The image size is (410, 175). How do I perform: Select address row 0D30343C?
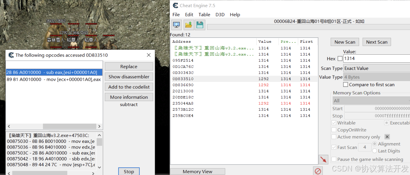pyautogui.click(x=244, y=73)
